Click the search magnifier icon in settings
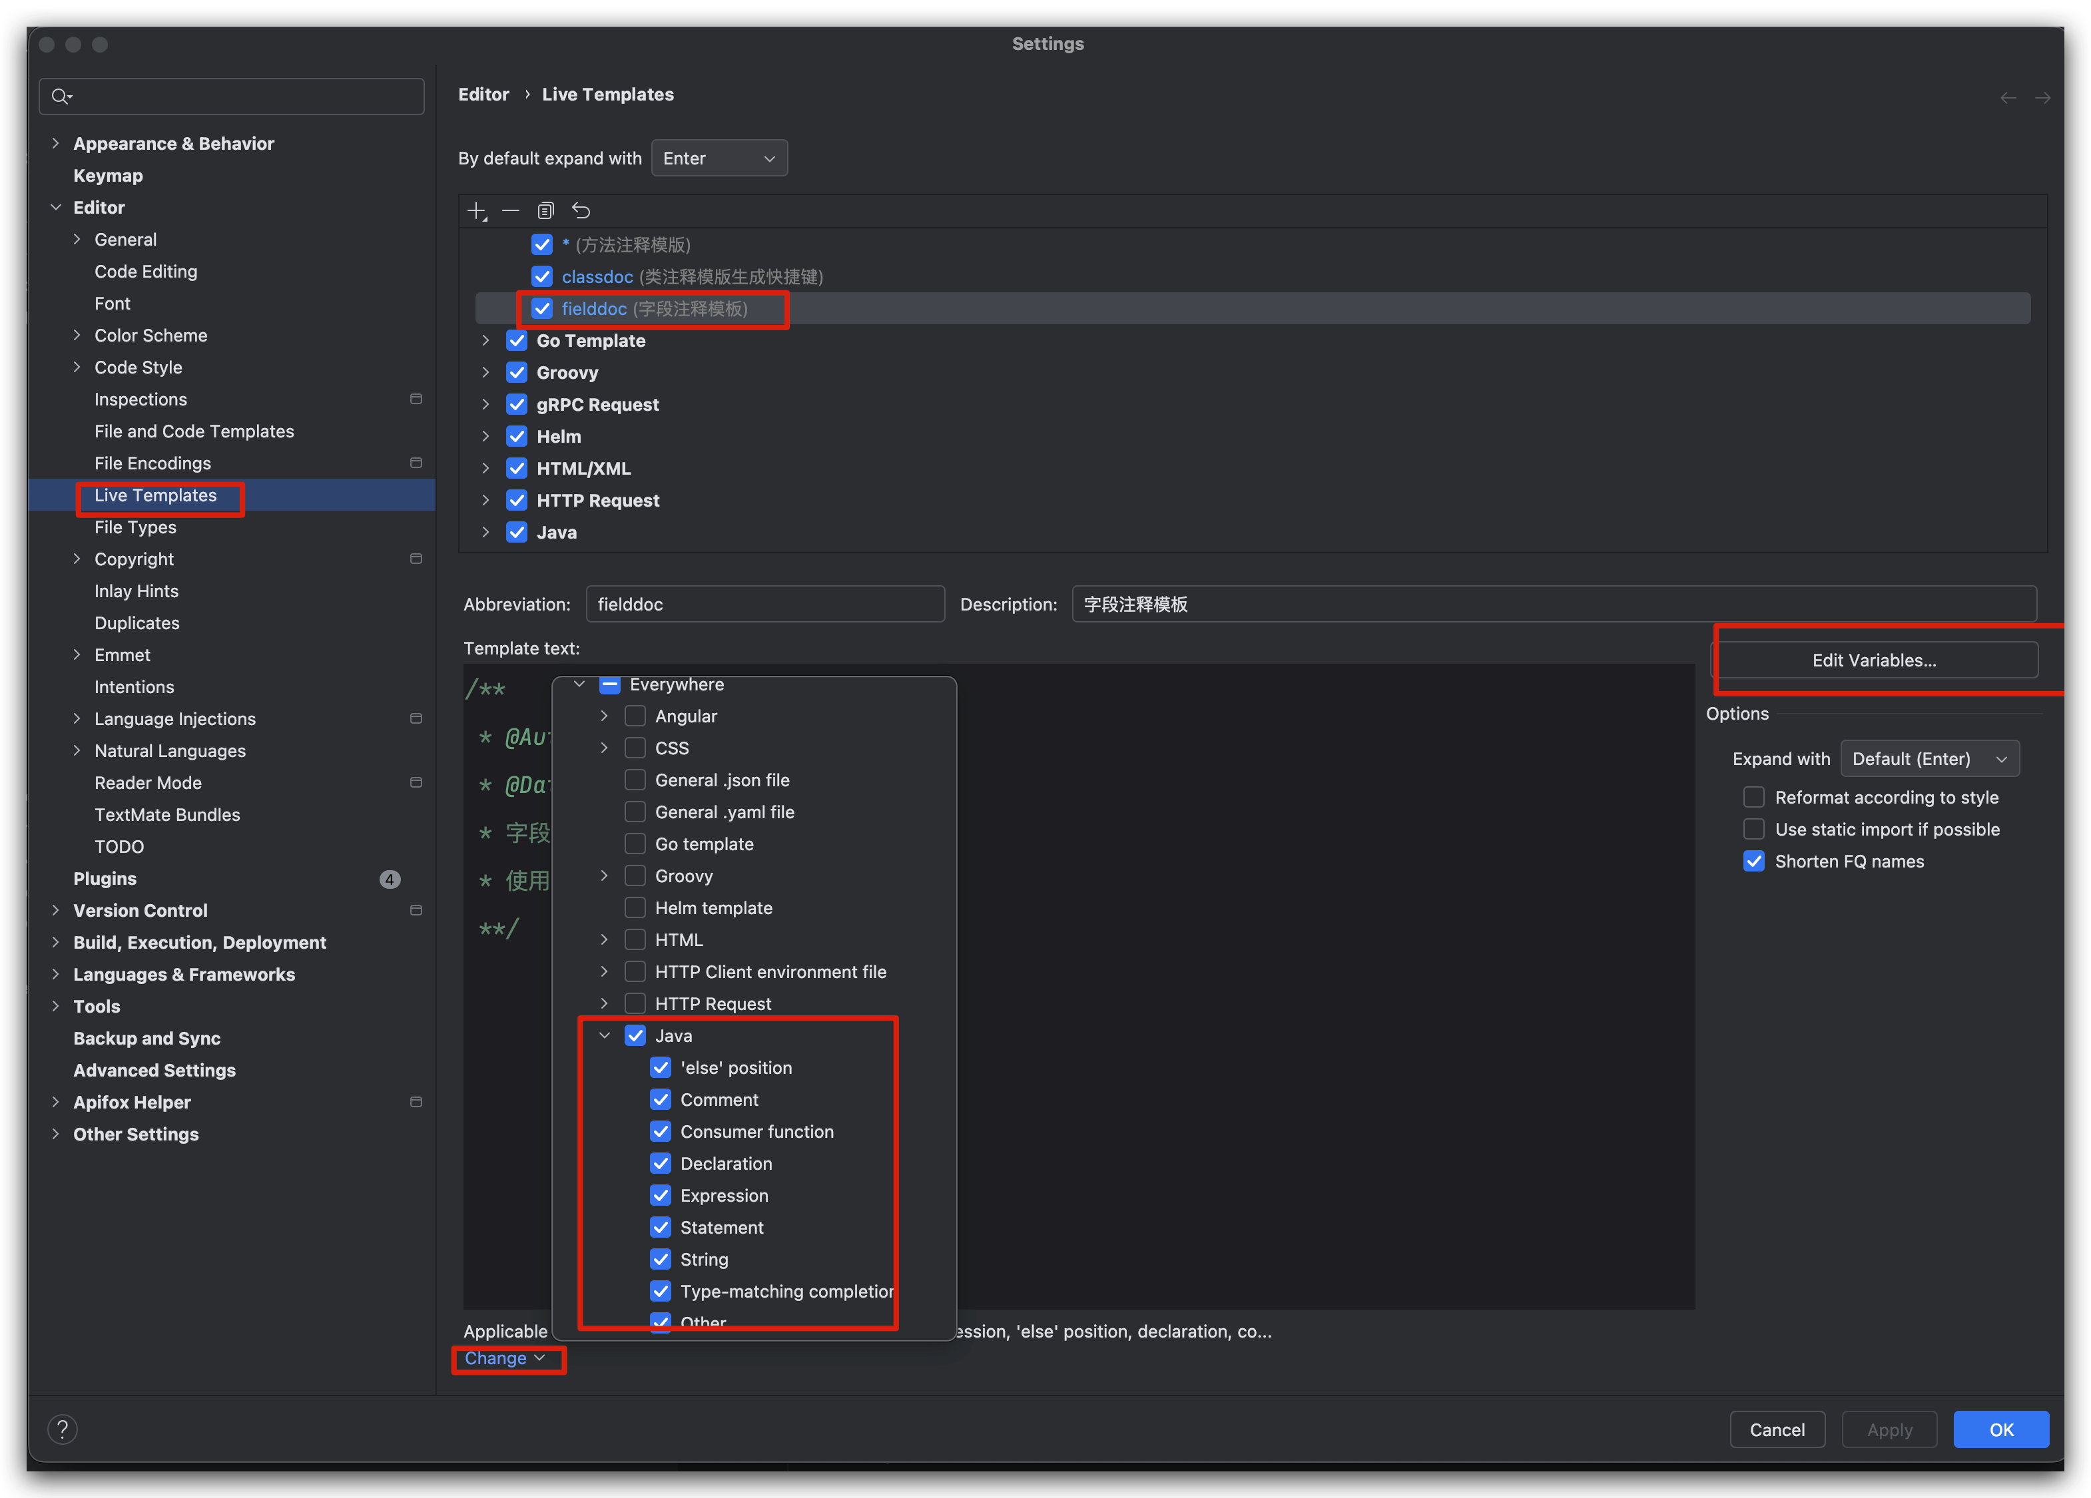Image resolution: width=2091 pixels, height=1498 pixels. tap(61, 97)
